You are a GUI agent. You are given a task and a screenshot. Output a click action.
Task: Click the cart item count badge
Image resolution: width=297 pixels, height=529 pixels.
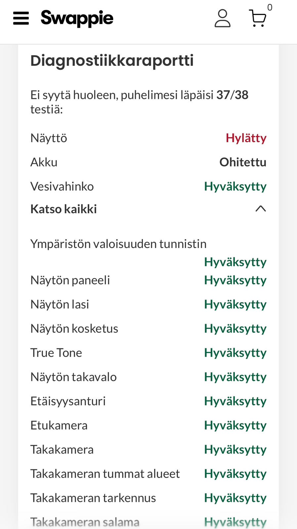pyautogui.click(x=270, y=7)
